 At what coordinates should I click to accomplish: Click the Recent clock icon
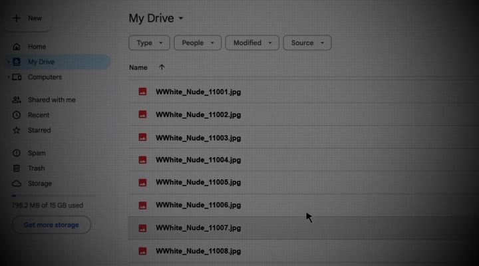click(x=17, y=115)
